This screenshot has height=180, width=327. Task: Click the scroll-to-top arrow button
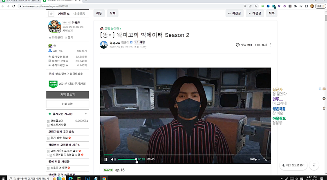[314, 165]
